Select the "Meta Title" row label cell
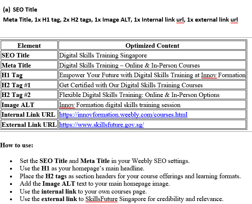Viewport: 252px width, 204px height. click(x=16, y=65)
